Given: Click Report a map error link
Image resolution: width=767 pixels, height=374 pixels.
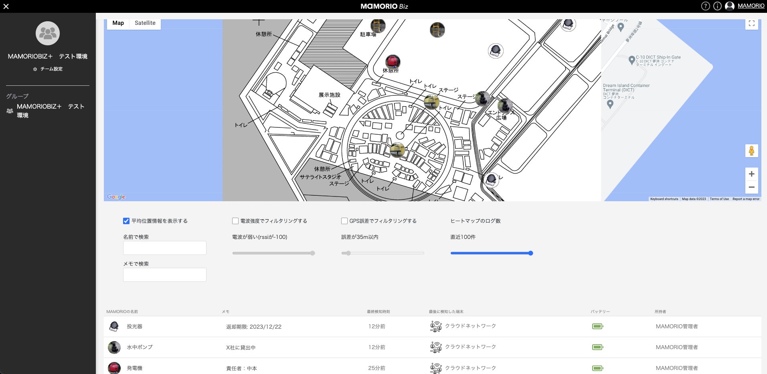Looking at the screenshot, I should [x=746, y=199].
